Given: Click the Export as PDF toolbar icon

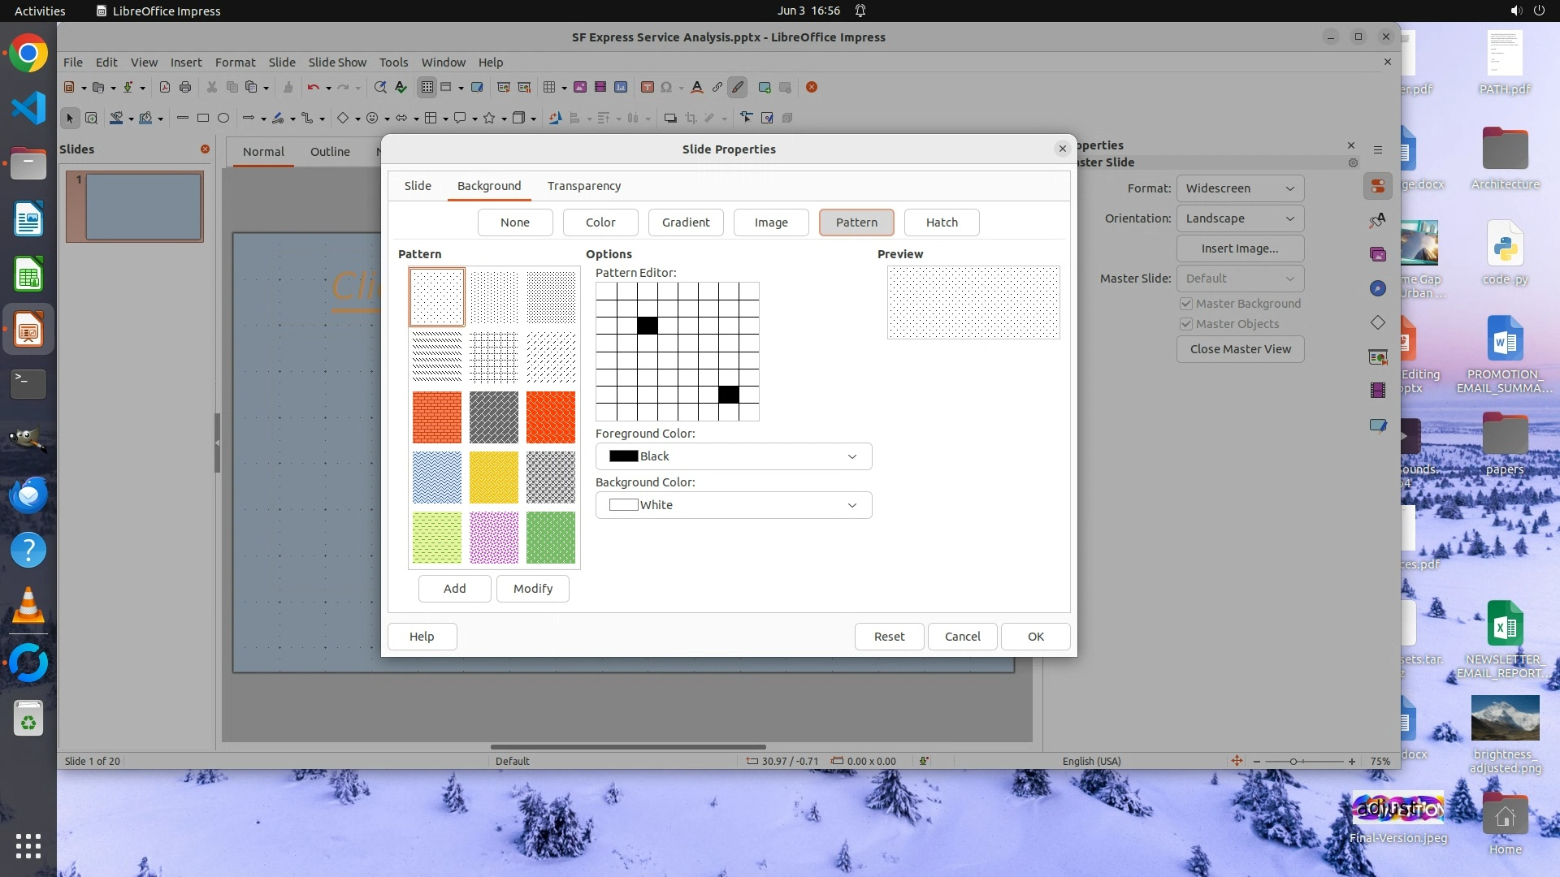Looking at the screenshot, I should [165, 87].
